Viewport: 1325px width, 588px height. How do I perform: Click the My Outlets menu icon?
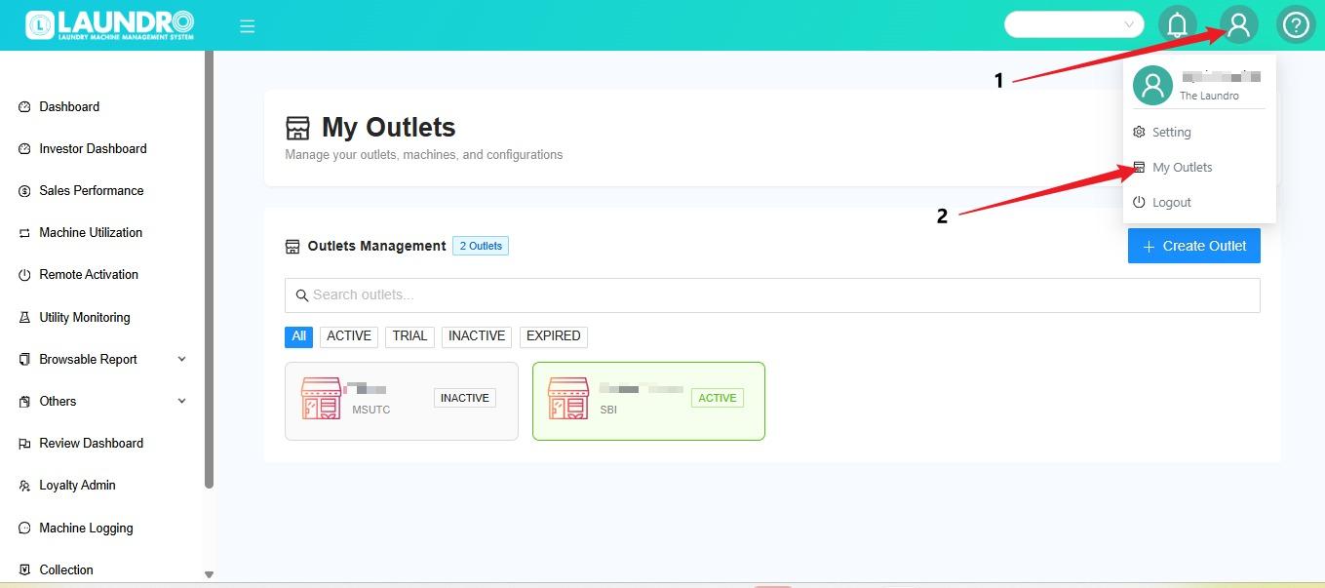[1139, 168]
